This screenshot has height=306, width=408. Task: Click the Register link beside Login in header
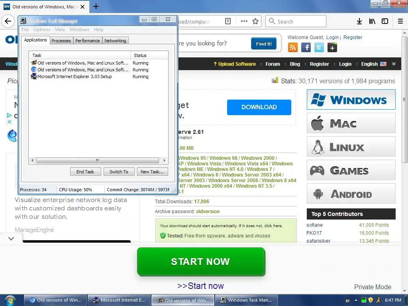[353, 37]
